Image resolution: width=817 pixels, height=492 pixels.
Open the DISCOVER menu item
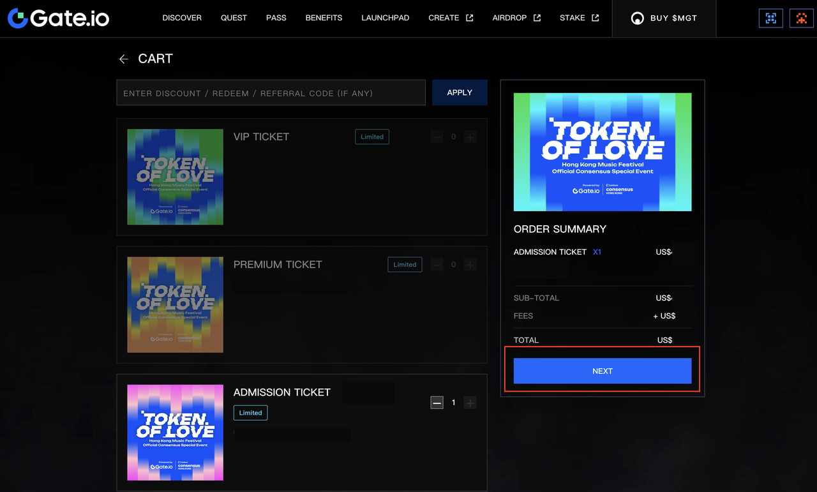(x=182, y=18)
